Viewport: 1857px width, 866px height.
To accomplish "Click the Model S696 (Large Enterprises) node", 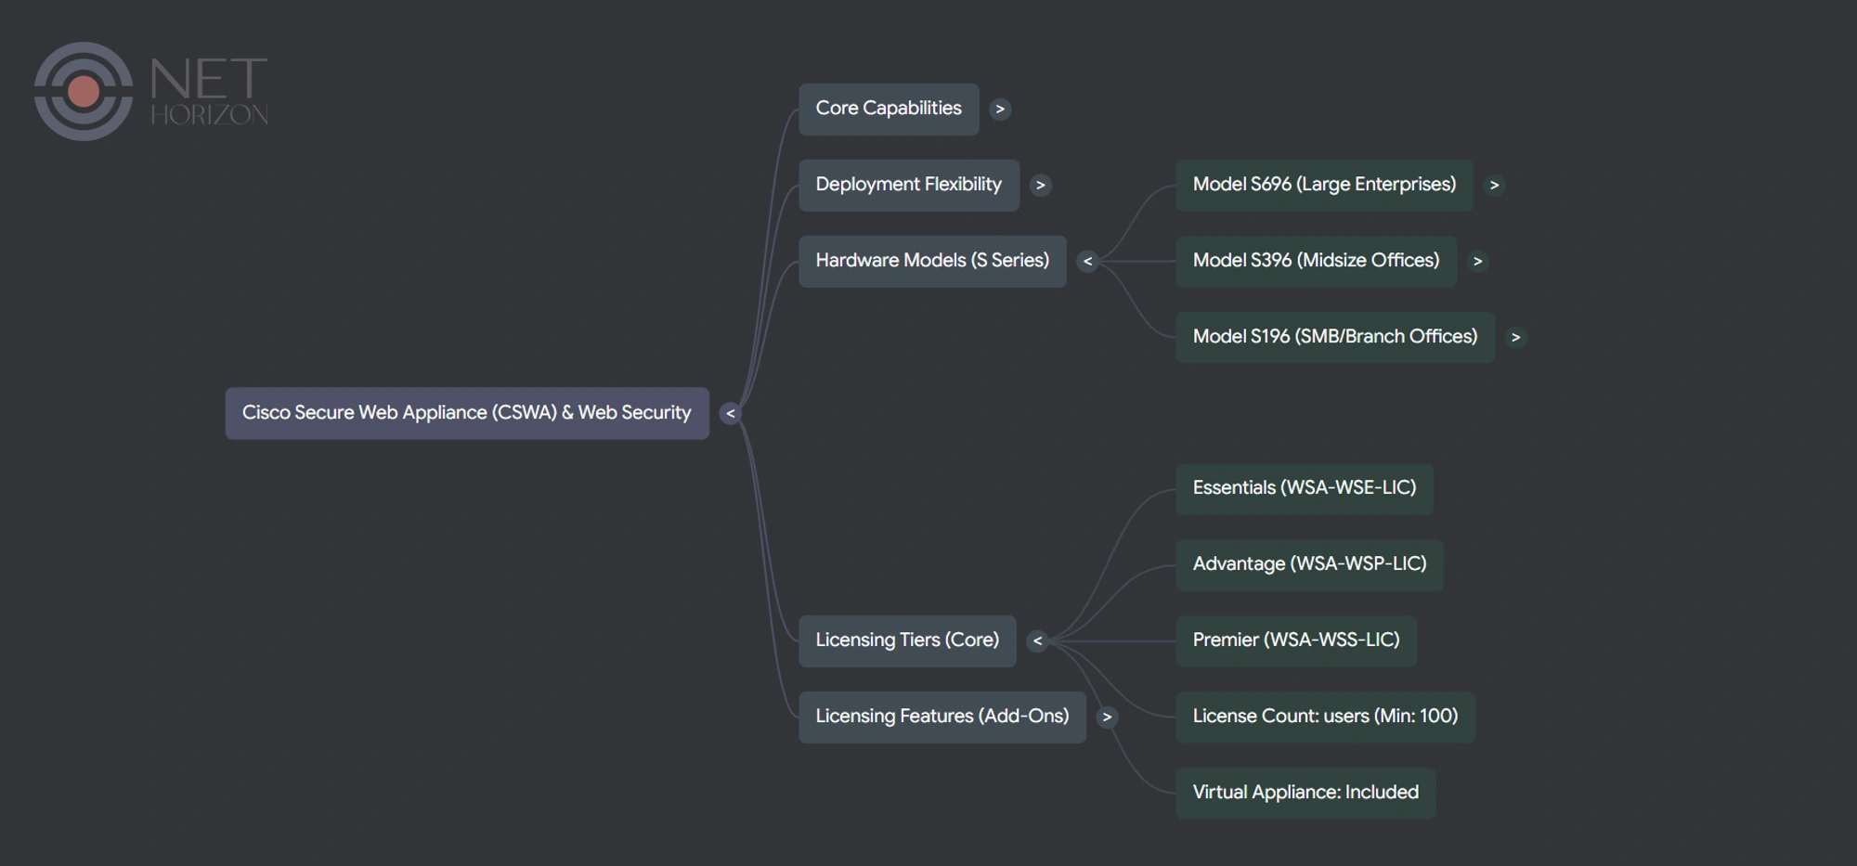I will click(1324, 186).
